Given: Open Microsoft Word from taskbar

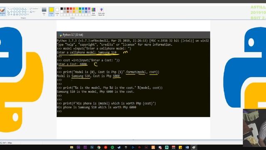Looking at the screenshot, I should (x=187, y=147).
